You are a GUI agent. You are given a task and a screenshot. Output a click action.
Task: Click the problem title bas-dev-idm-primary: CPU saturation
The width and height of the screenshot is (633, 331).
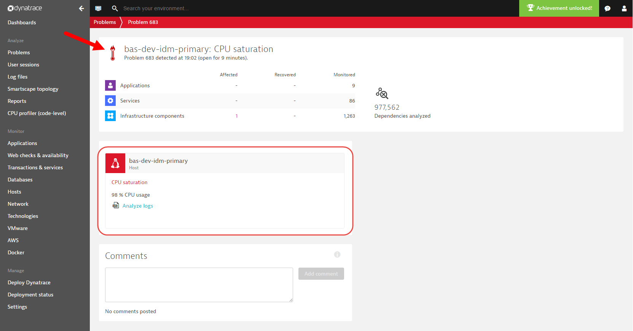199,49
